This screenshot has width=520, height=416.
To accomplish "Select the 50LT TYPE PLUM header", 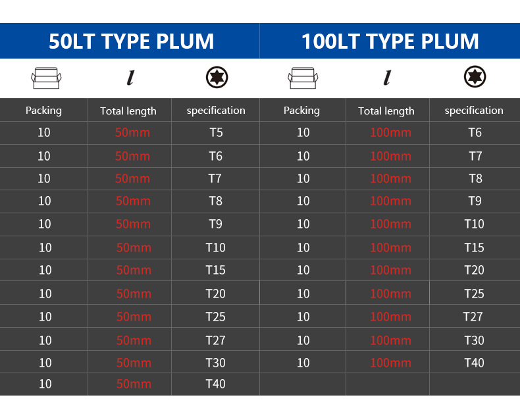I will (132, 41).
